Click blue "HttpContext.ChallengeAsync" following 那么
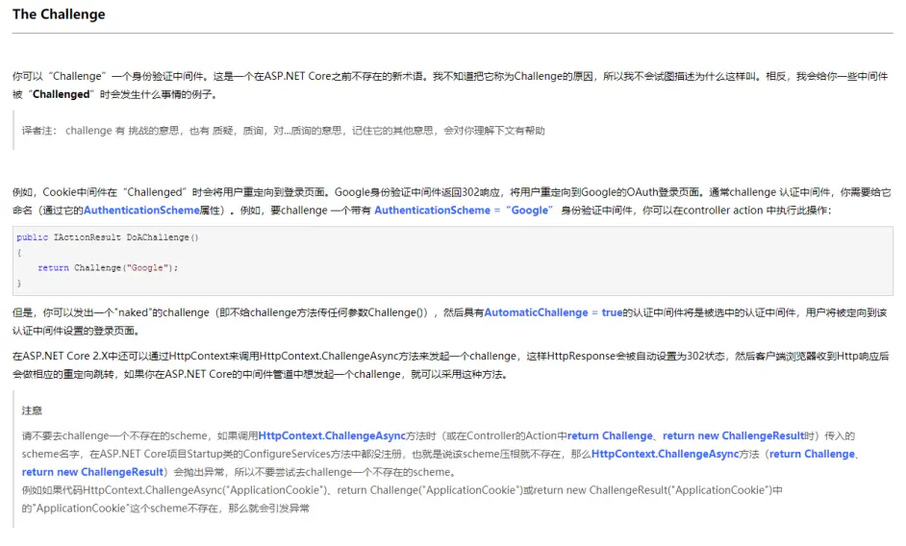The image size is (906, 546). [x=665, y=454]
